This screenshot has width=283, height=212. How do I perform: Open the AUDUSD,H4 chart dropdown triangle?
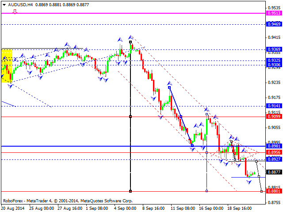4,4
